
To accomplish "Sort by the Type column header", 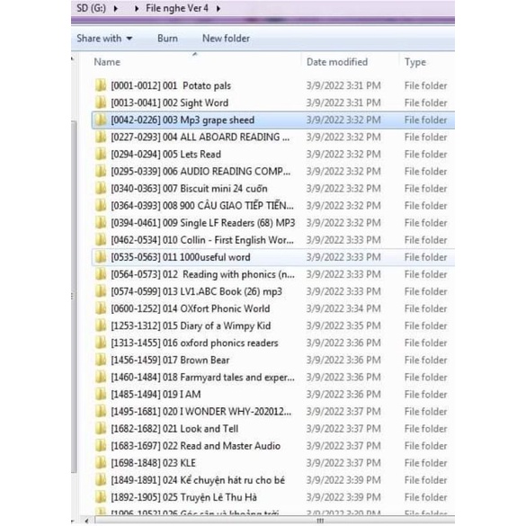I will (x=415, y=62).
